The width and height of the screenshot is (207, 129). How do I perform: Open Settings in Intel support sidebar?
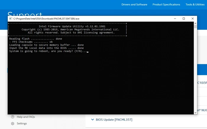[22, 123]
